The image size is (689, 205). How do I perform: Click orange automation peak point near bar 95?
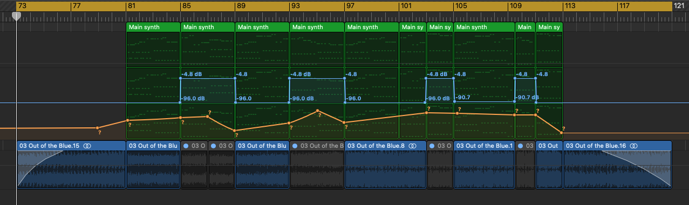click(318, 112)
